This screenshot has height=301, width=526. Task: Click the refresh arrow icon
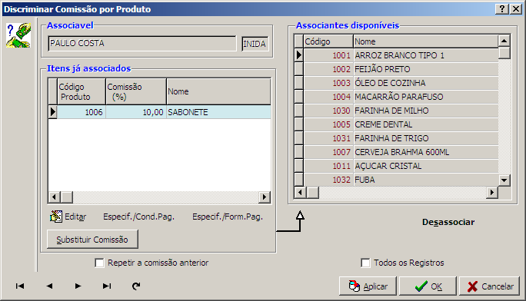pyautogui.click(x=136, y=286)
